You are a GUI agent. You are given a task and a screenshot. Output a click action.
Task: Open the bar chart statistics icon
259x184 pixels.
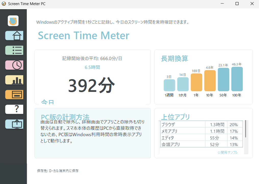(14, 80)
